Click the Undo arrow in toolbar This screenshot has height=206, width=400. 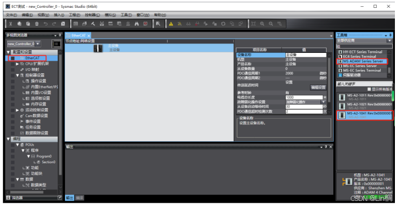(x=45, y=24)
